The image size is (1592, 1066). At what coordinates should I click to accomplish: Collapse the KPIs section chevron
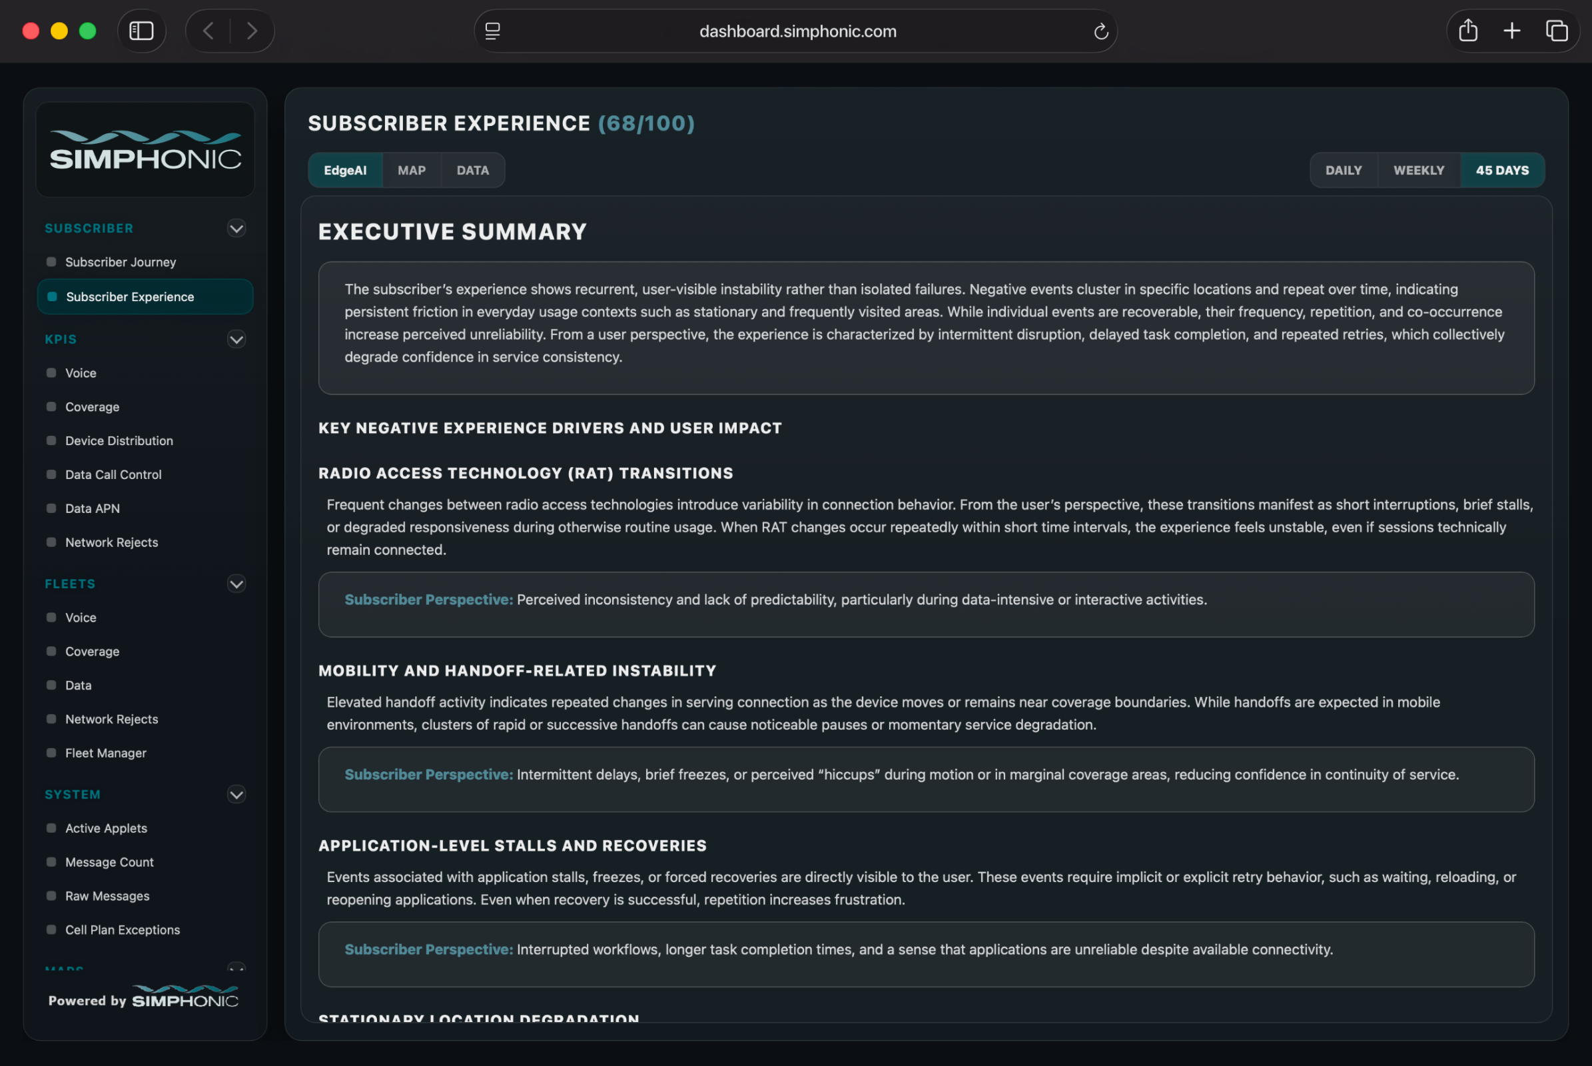pos(236,339)
